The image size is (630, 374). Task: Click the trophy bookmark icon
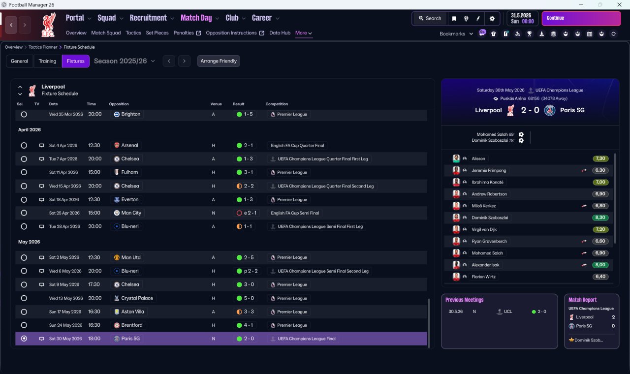coord(530,34)
